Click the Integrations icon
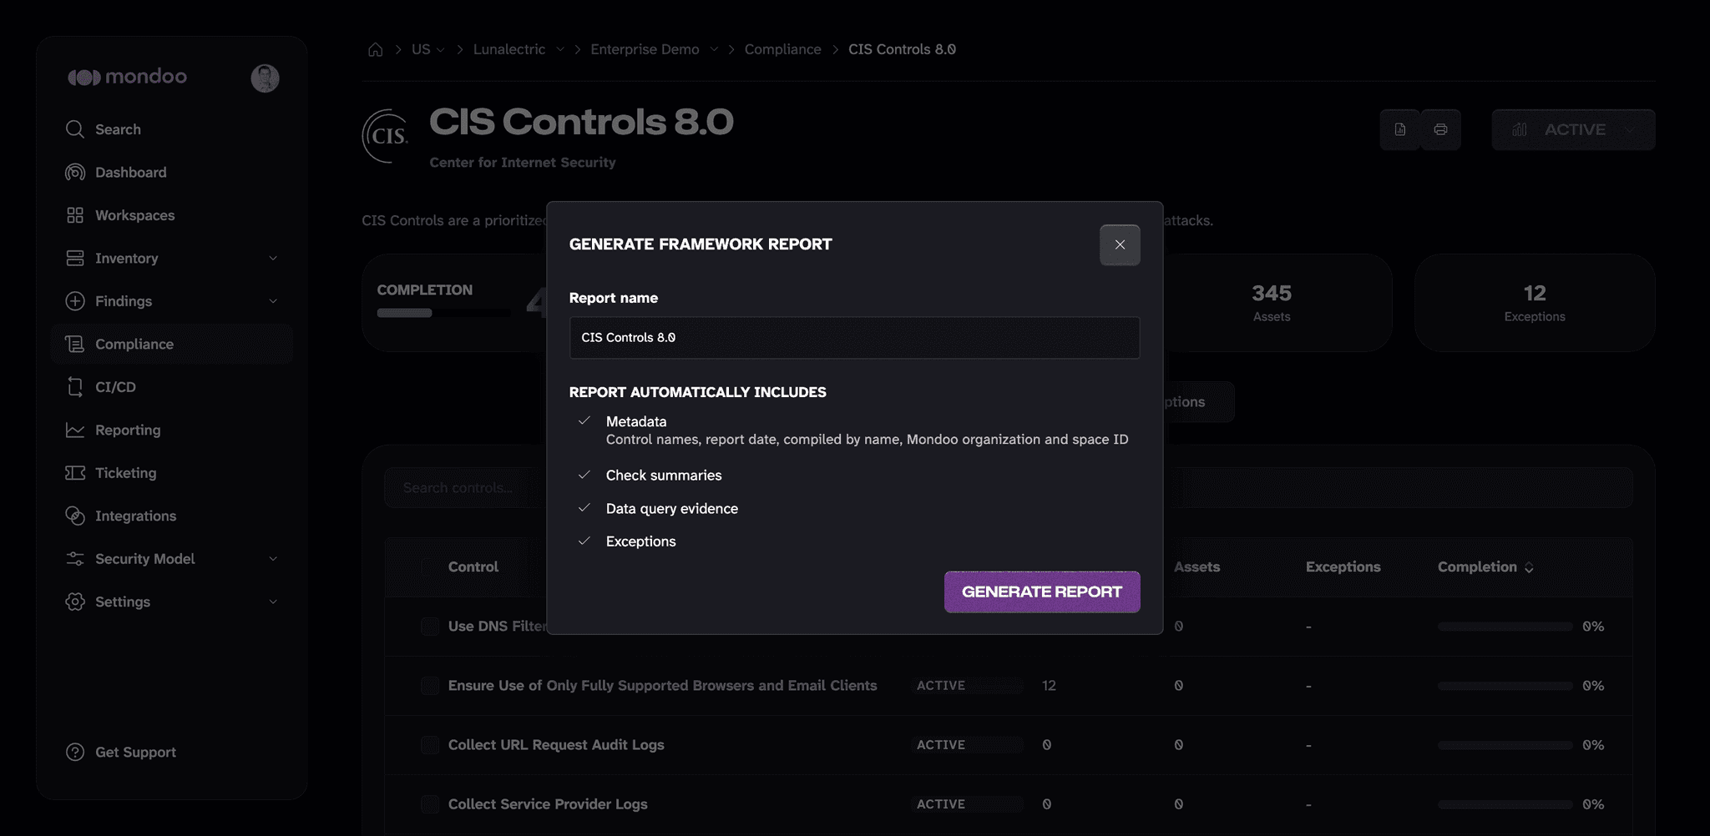Viewport: 1710px width, 836px height. 75,516
